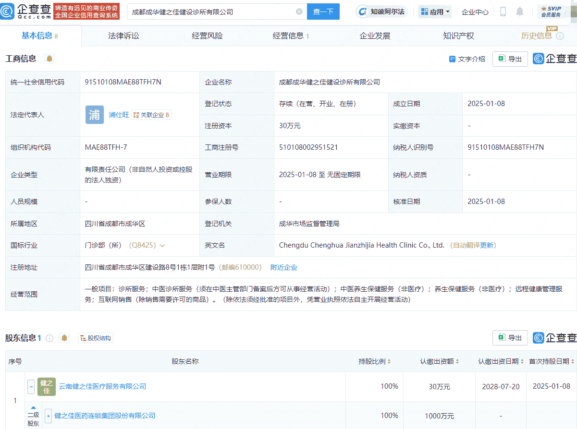Click the bell icon next to 股东信息 heading

[64, 338]
